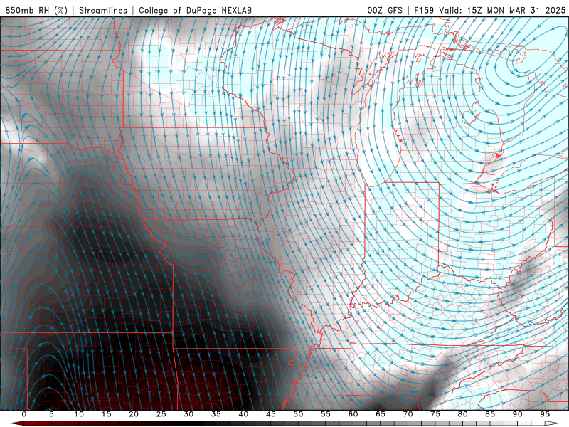Click the colorbar label '35'
This screenshot has height=427, width=569.
tap(216, 414)
